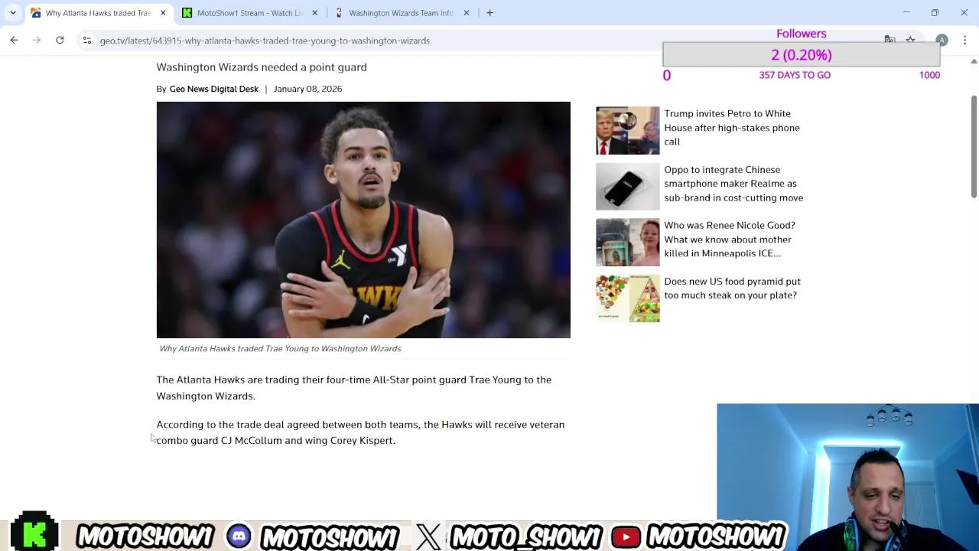Open the Chrome tab search dropdown
The width and height of the screenshot is (979, 551).
point(13,13)
